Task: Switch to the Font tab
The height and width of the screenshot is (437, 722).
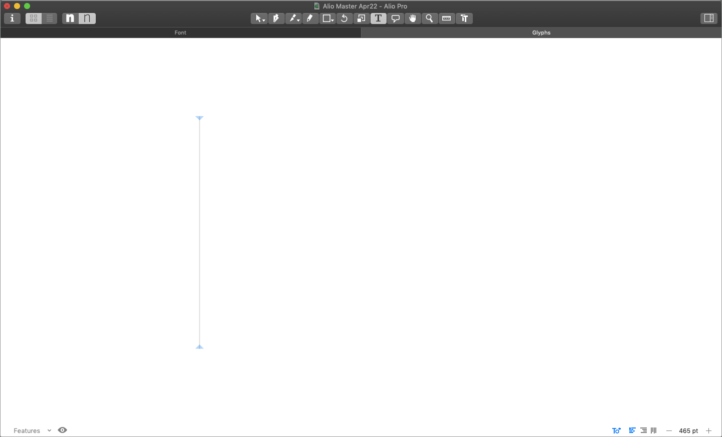Action: coord(180,33)
